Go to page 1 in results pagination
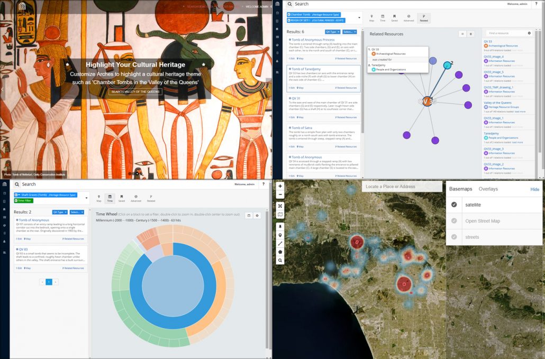 point(49,282)
